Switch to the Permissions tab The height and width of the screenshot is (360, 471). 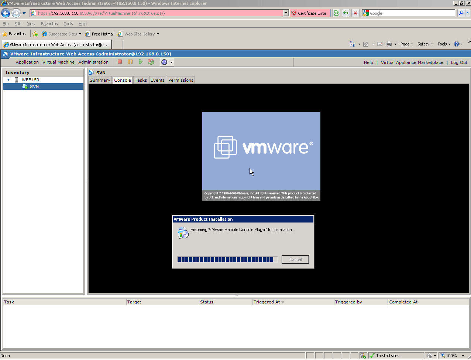[x=181, y=80]
